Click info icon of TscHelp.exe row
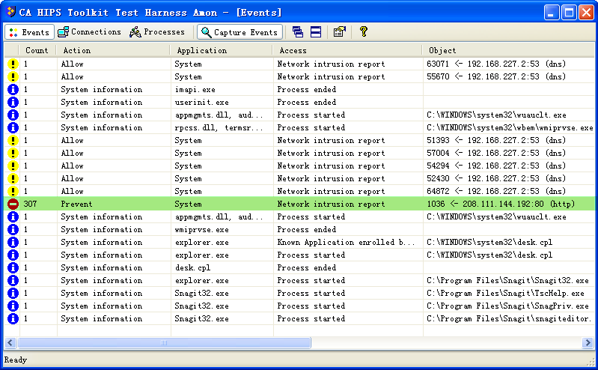 (13, 294)
